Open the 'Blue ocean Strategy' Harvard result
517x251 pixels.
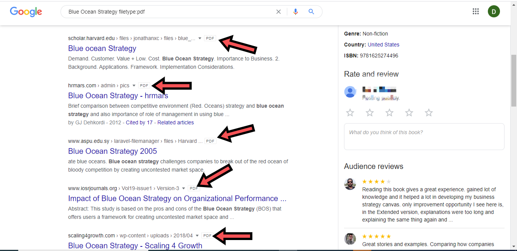102,48
